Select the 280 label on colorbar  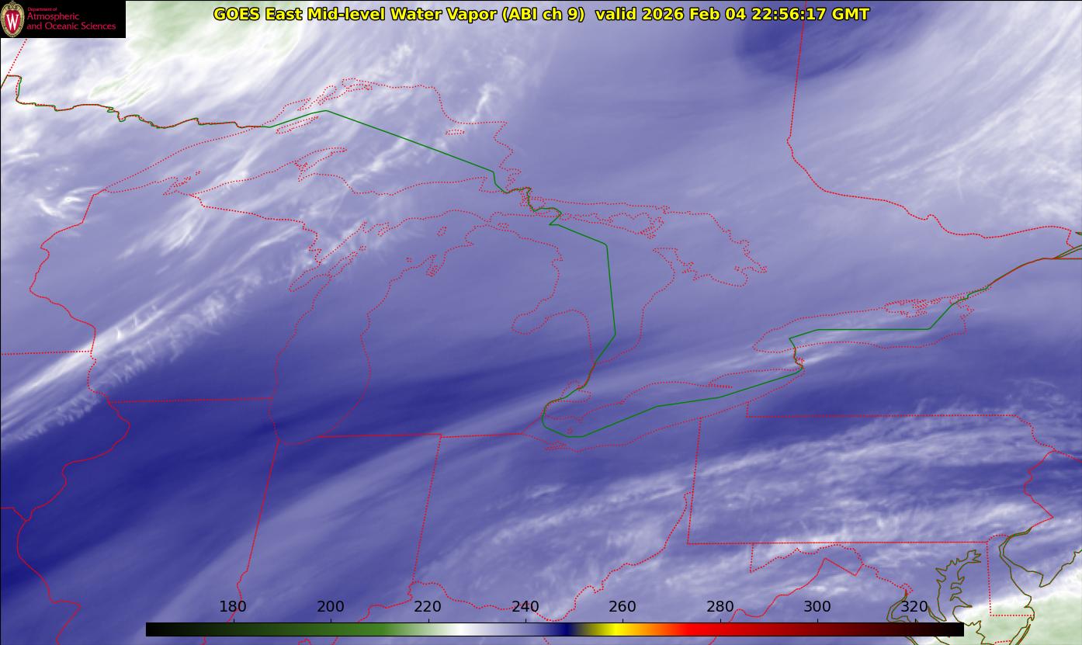pyautogui.click(x=720, y=607)
